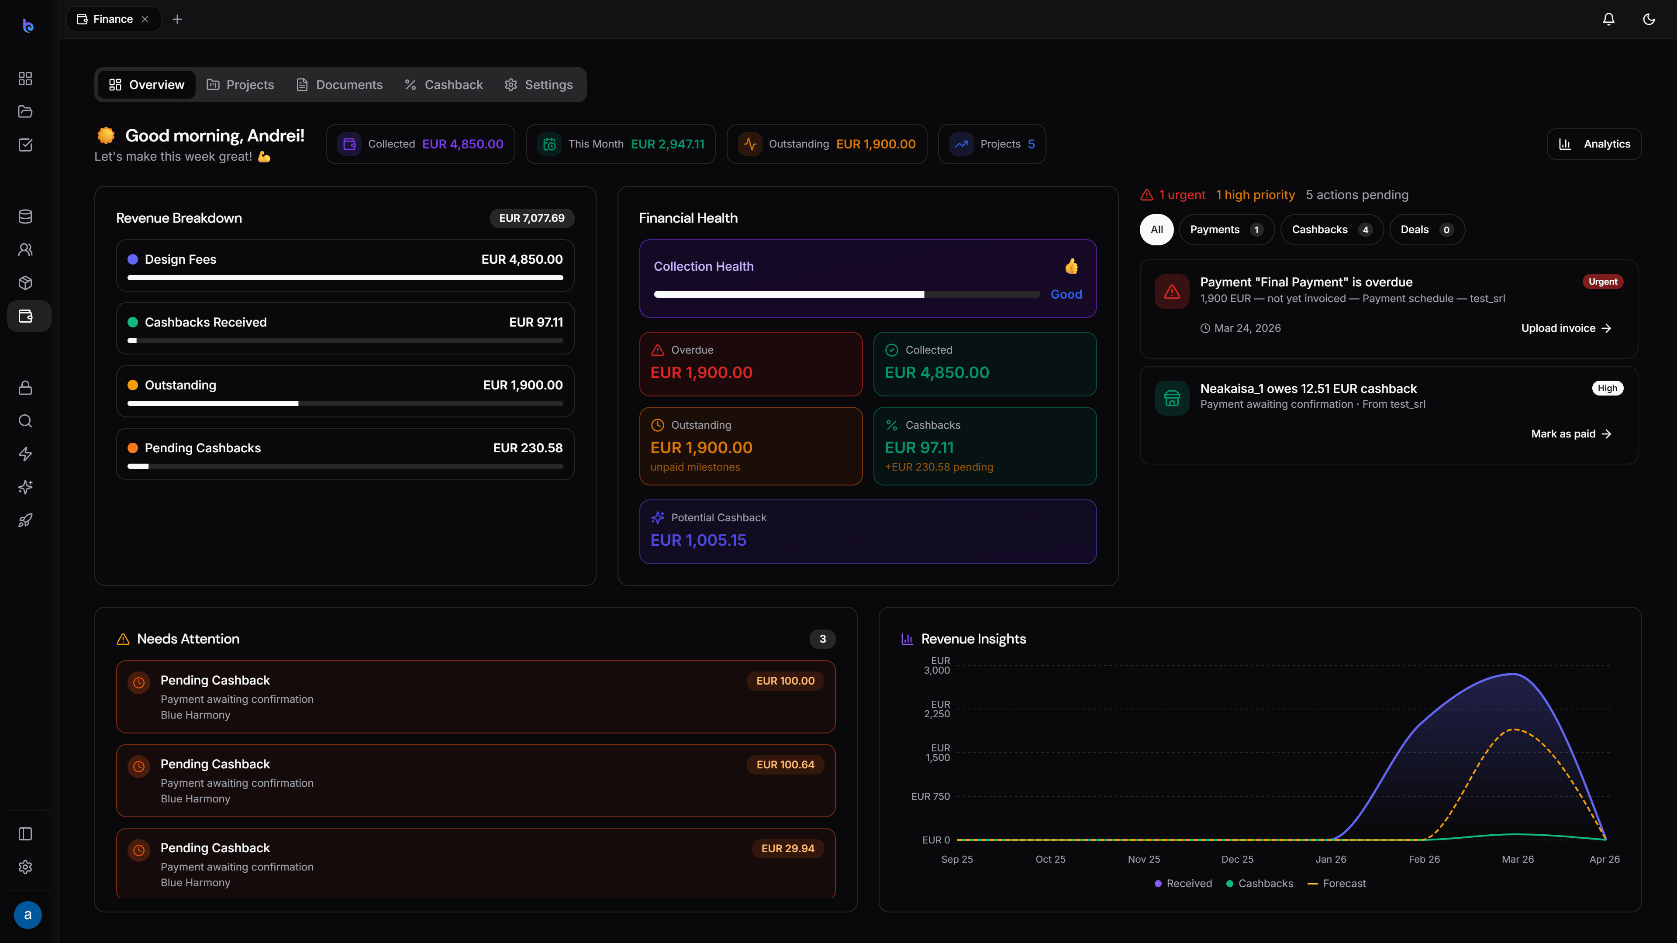
Task: Open the checklist tasks icon in sidebar
Action: (x=25, y=145)
